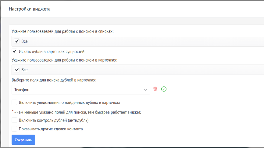264x148 pixels.
Task: Click the Искать дубли в карточках сущностей label
Action: point(52,51)
